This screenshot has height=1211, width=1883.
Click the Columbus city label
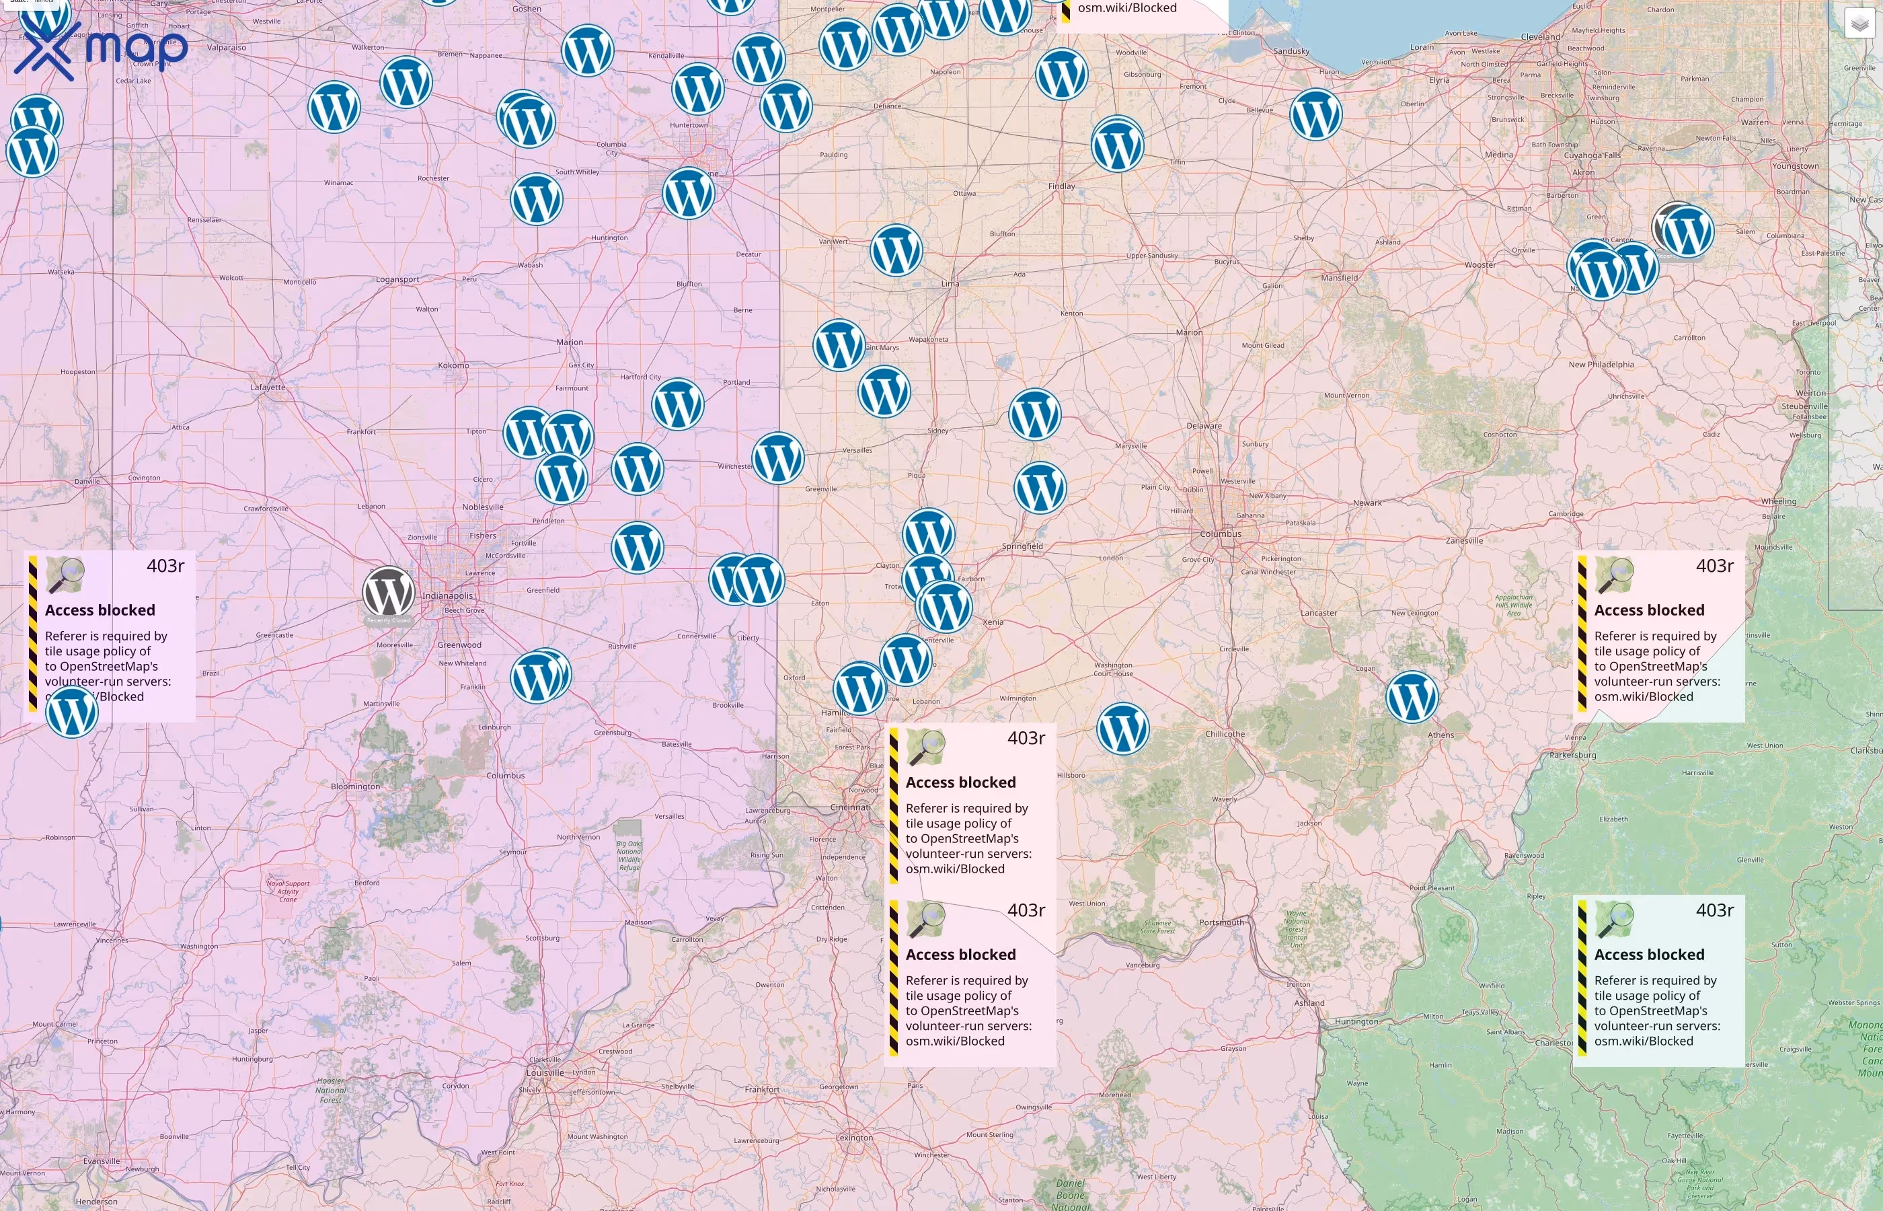1221,534
